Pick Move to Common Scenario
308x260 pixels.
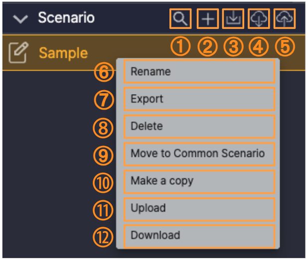[x=199, y=153]
